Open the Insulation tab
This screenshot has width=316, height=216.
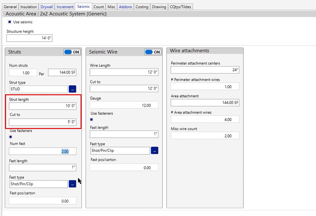click(x=28, y=7)
